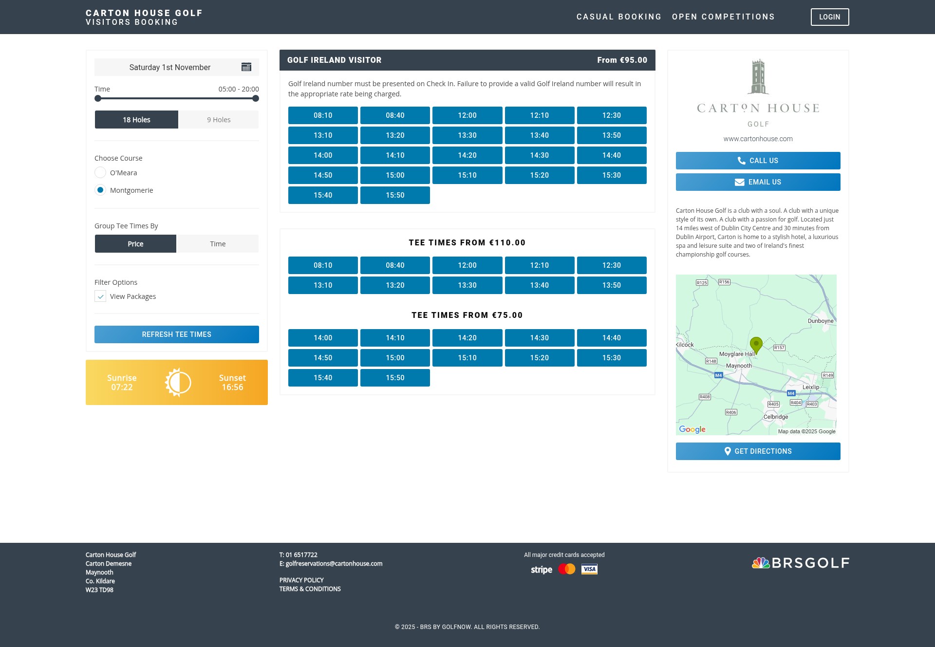Open Casual Booking in the navigation
Image resolution: width=935 pixels, height=647 pixels.
[x=619, y=17]
